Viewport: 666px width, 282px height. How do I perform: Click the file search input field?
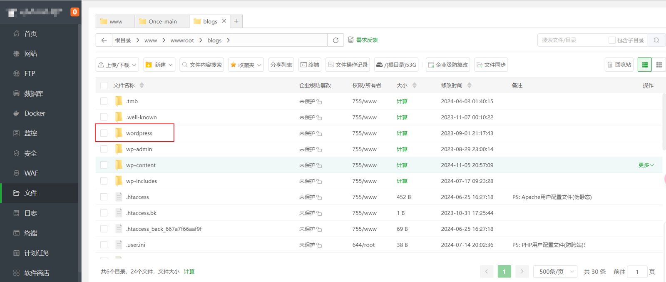[572, 40]
